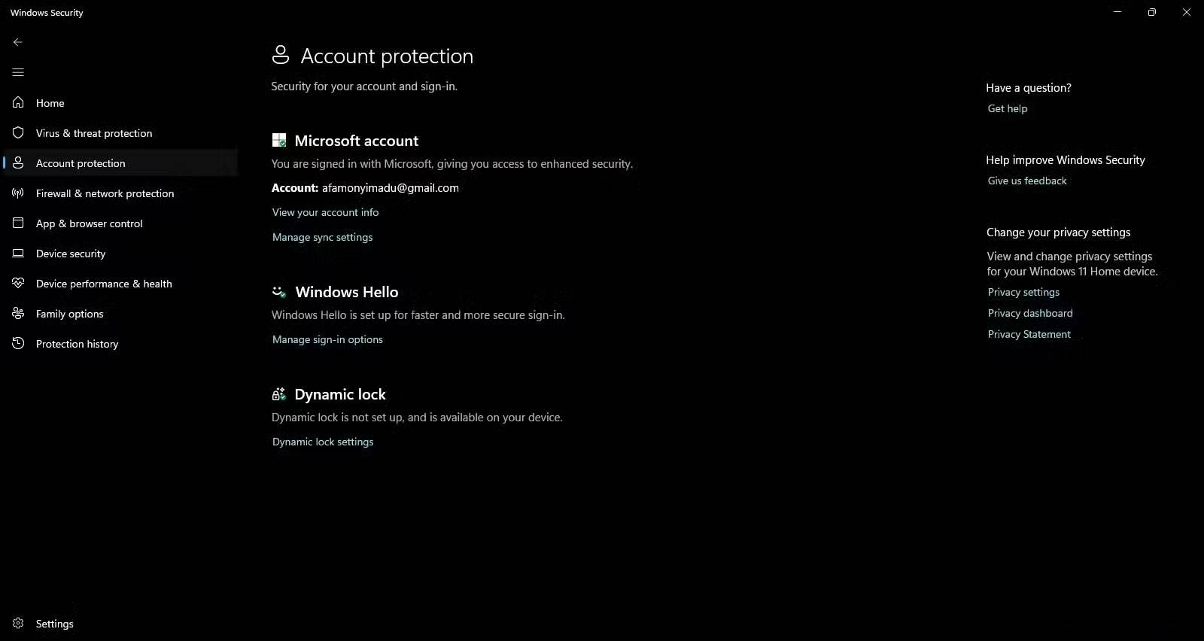The image size is (1204, 641).
Task: Click the Windows Hello face icon
Action: [x=278, y=291]
